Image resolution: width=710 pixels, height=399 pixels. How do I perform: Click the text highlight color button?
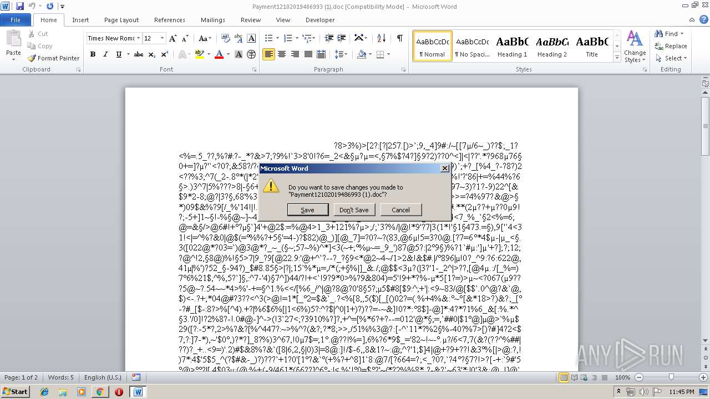point(199,54)
